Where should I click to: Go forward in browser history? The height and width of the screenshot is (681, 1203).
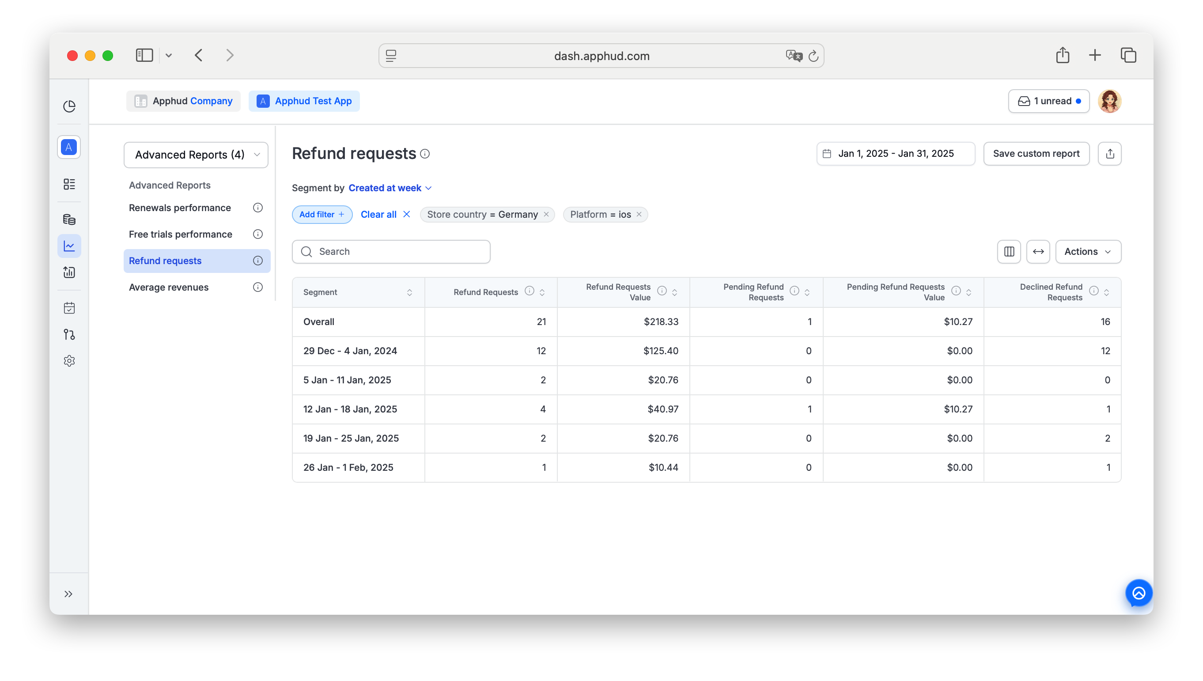pyautogui.click(x=230, y=55)
